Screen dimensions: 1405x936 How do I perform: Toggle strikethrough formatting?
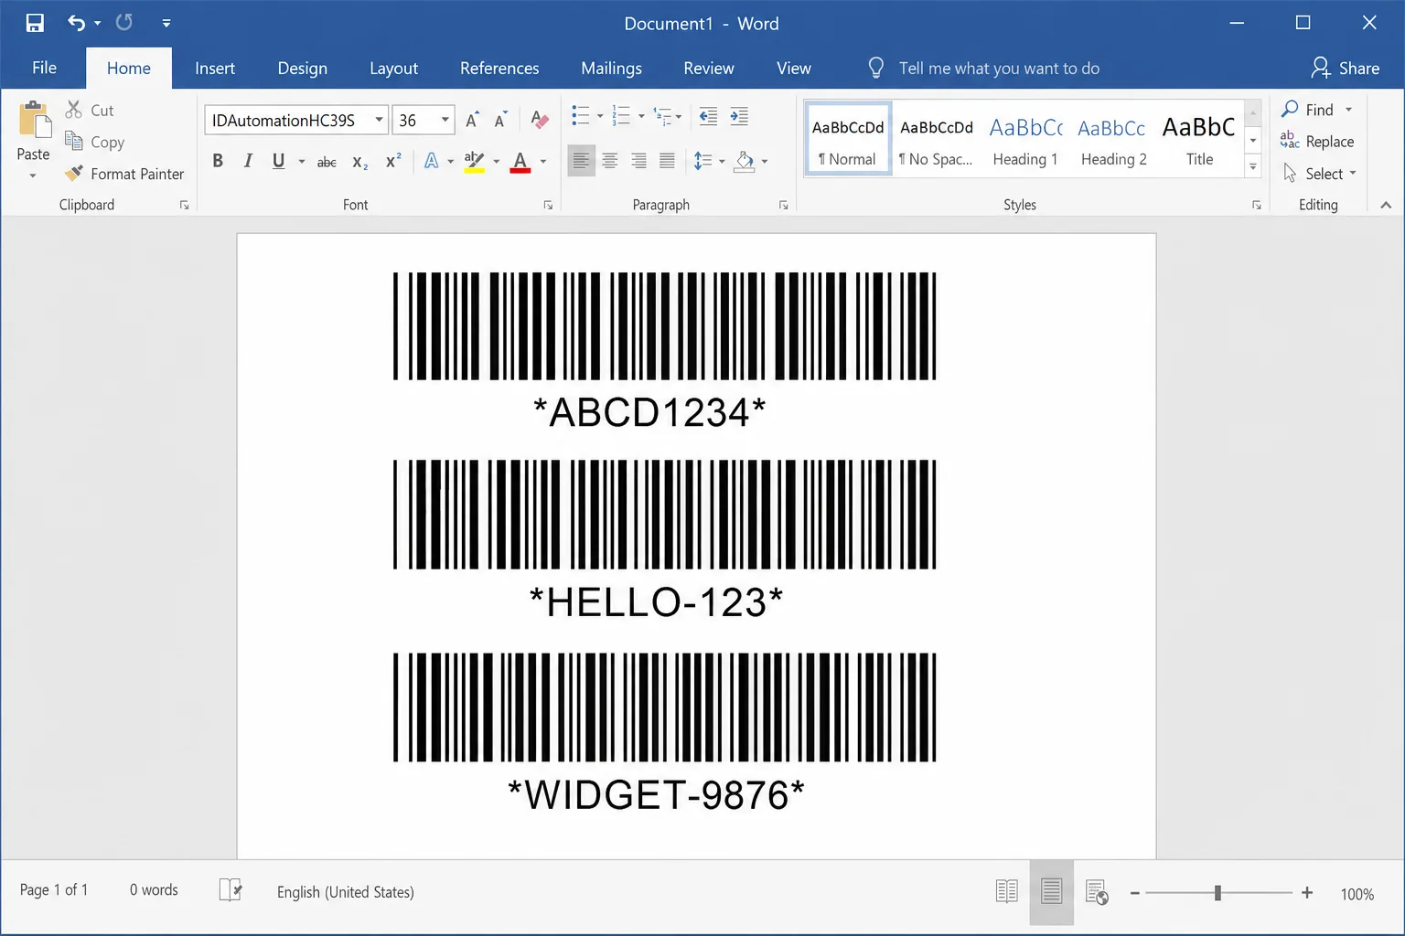pyautogui.click(x=327, y=163)
